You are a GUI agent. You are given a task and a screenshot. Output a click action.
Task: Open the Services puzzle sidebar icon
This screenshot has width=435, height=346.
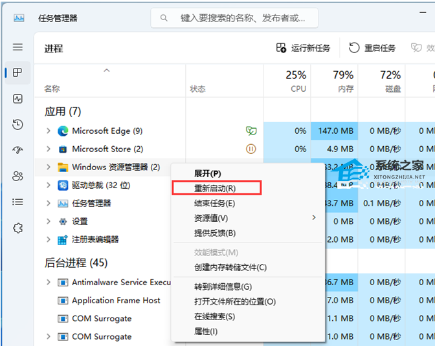(17, 228)
